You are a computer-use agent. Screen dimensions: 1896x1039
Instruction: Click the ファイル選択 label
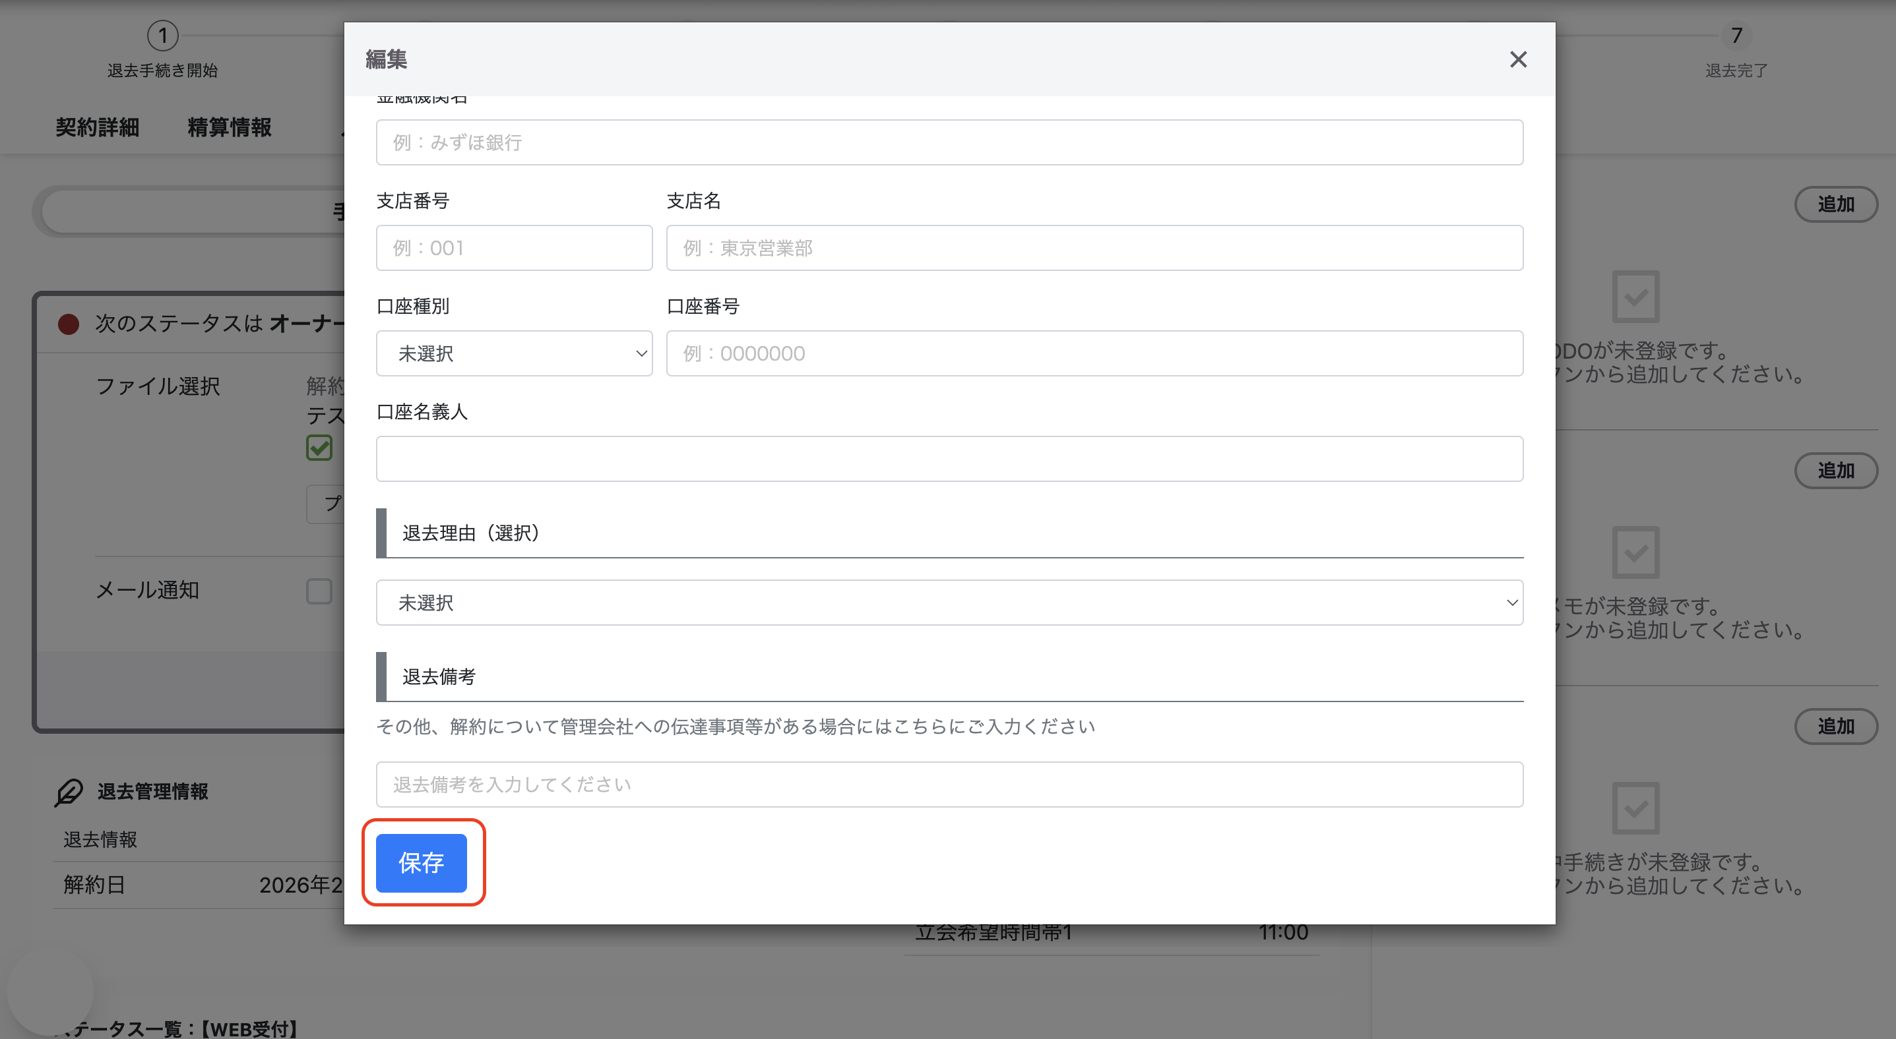(158, 386)
